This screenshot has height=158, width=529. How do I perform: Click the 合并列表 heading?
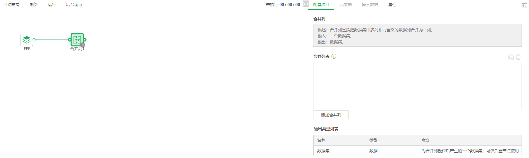point(322,56)
